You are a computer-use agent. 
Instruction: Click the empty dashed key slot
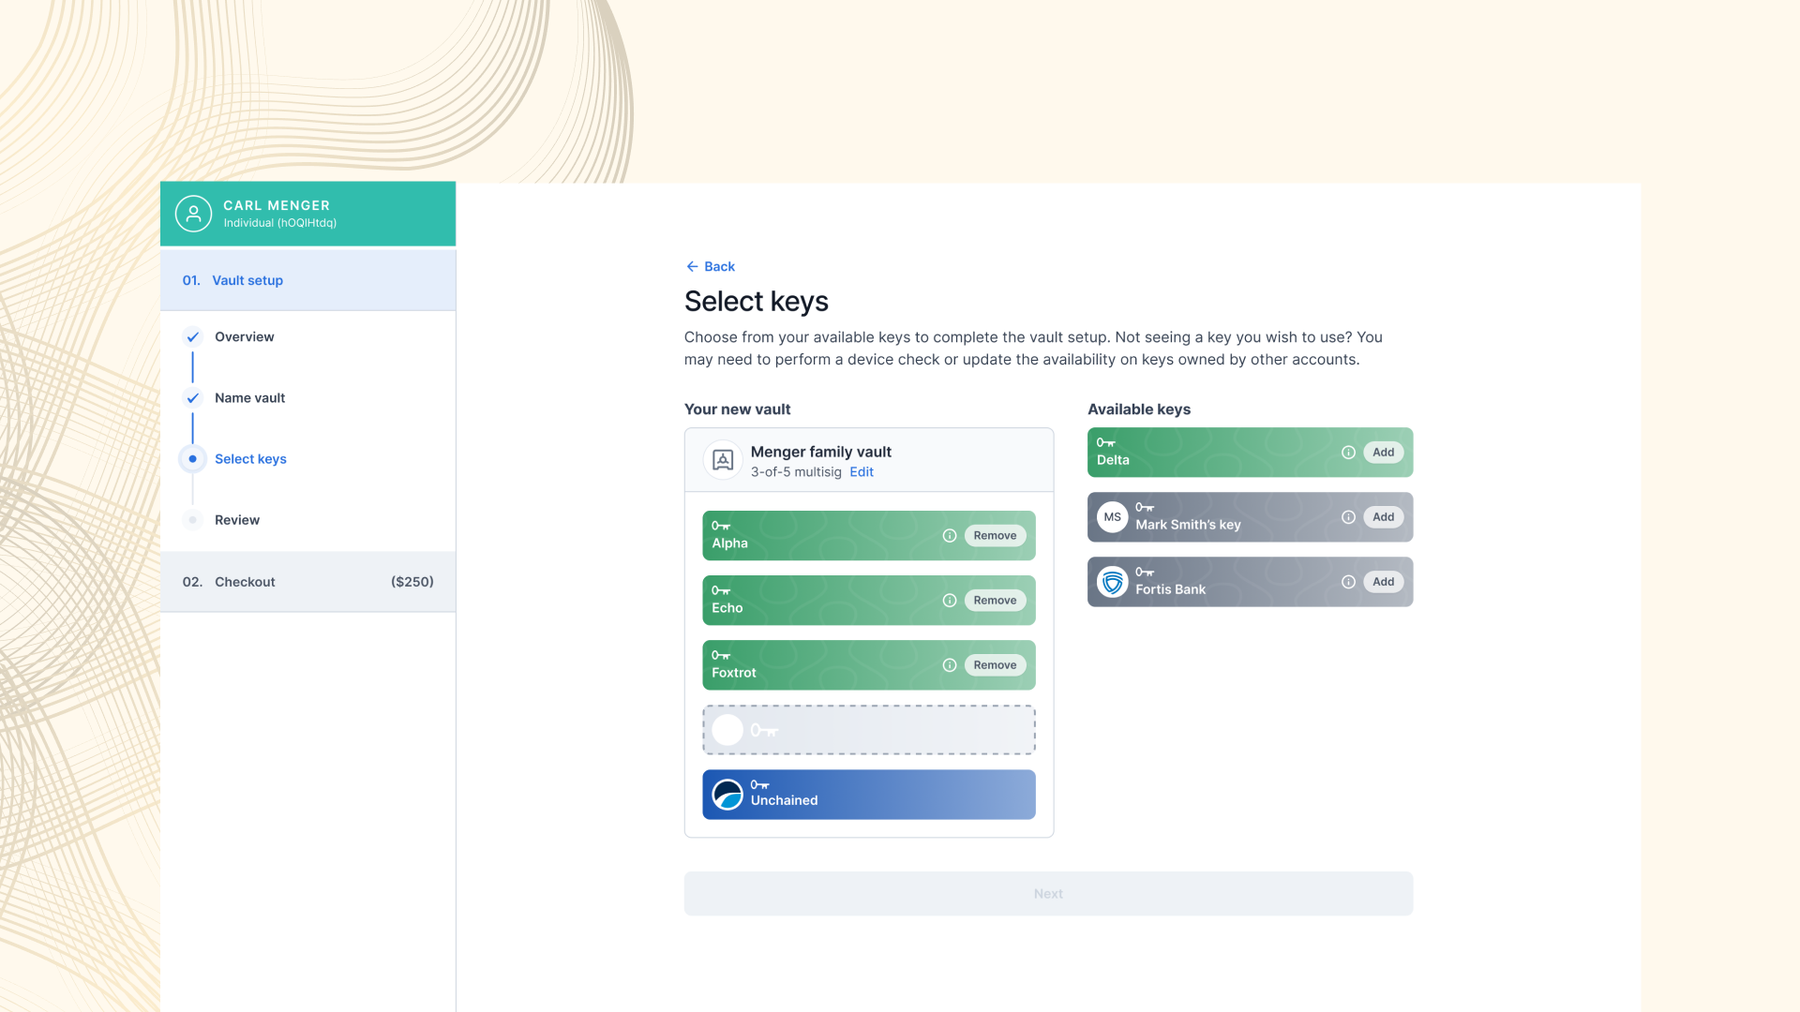pos(868,730)
